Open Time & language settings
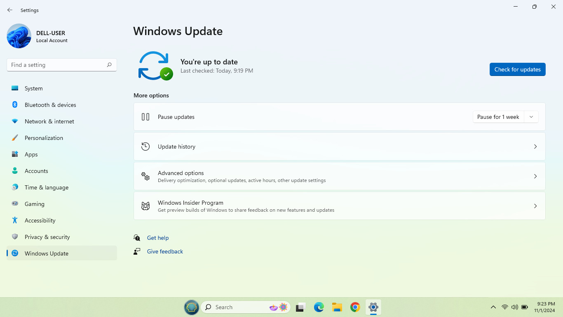 pyautogui.click(x=62, y=187)
